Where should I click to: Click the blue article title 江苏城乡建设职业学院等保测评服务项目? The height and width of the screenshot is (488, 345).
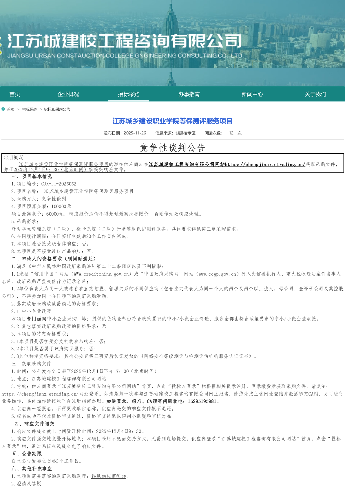click(172, 121)
